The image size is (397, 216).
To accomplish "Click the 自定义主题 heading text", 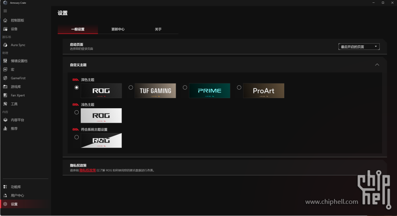I will click(78, 65).
